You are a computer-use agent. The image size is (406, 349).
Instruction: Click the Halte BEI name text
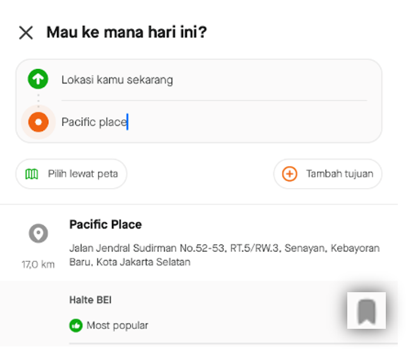(90, 300)
